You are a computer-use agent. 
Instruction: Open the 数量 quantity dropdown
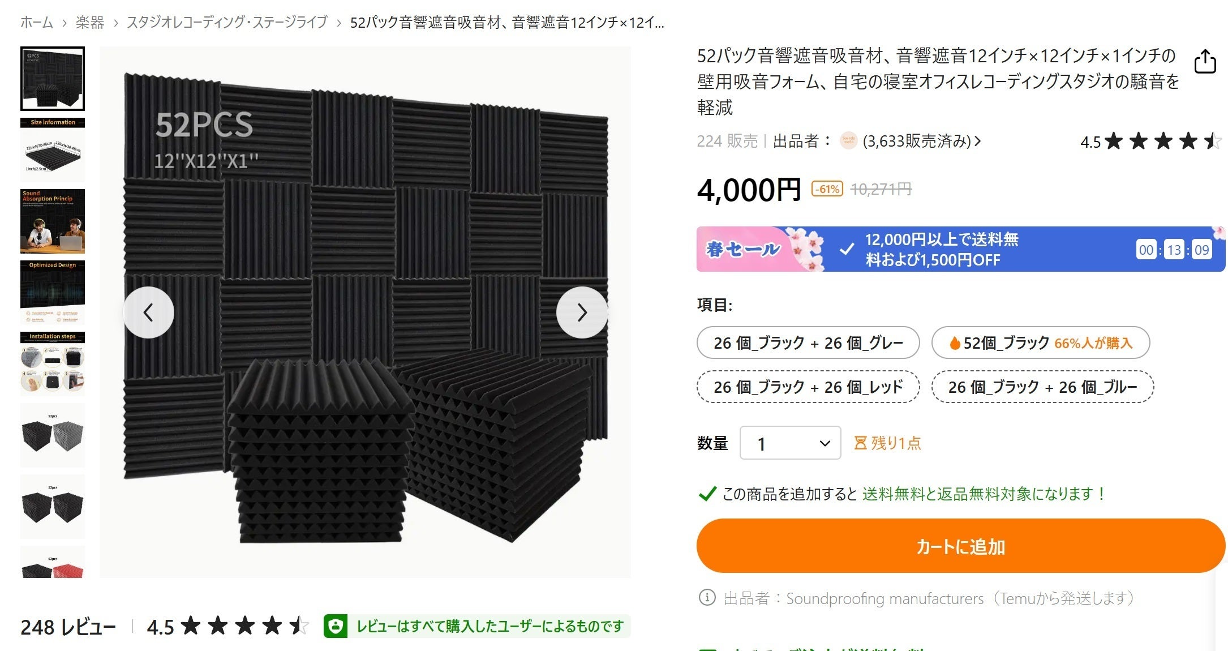point(790,443)
